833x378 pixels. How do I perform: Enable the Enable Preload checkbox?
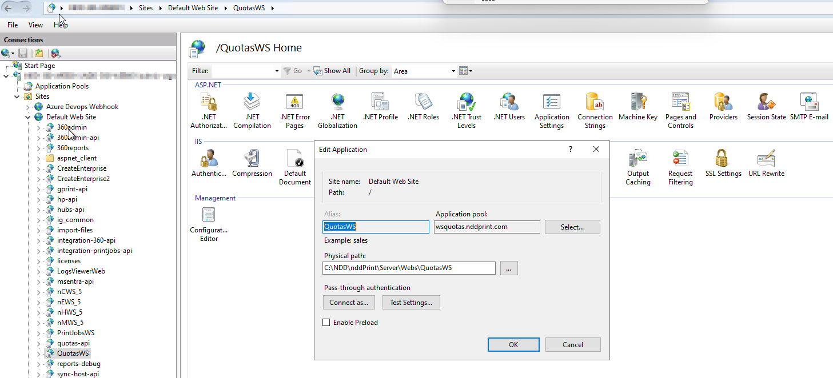(x=326, y=323)
